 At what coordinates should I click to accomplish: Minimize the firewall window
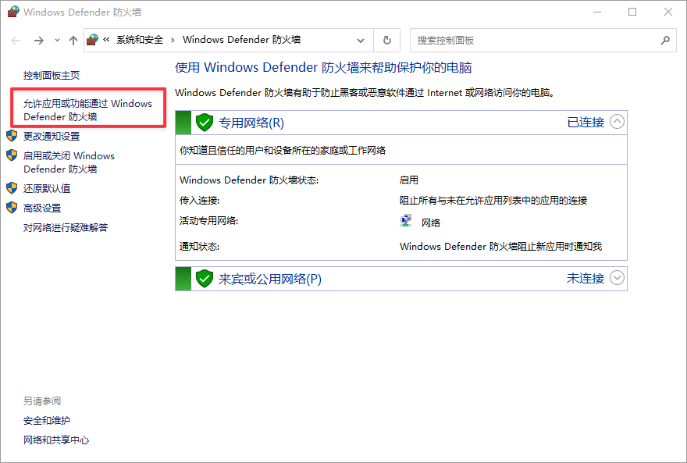pyautogui.click(x=597, y=12)
